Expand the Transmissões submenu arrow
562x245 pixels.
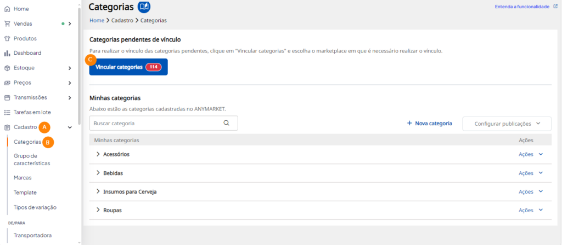pos(70,97)
